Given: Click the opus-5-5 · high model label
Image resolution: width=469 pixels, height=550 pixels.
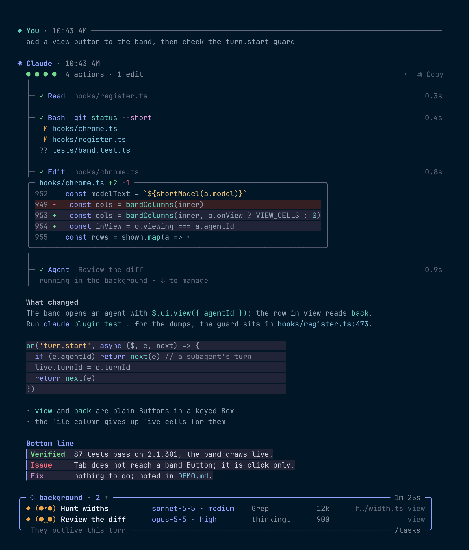Looking at the screenshot, I should [x=184, y=520].
